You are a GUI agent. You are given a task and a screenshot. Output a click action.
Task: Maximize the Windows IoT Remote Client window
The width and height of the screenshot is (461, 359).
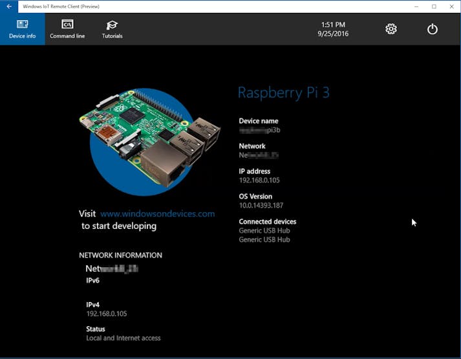point(434,6)
